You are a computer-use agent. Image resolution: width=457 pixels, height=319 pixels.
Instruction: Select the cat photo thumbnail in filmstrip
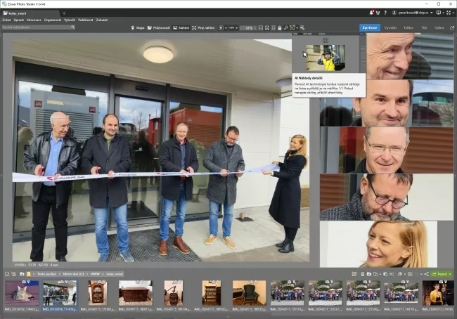pyautogui.click(x=21, y=292)
